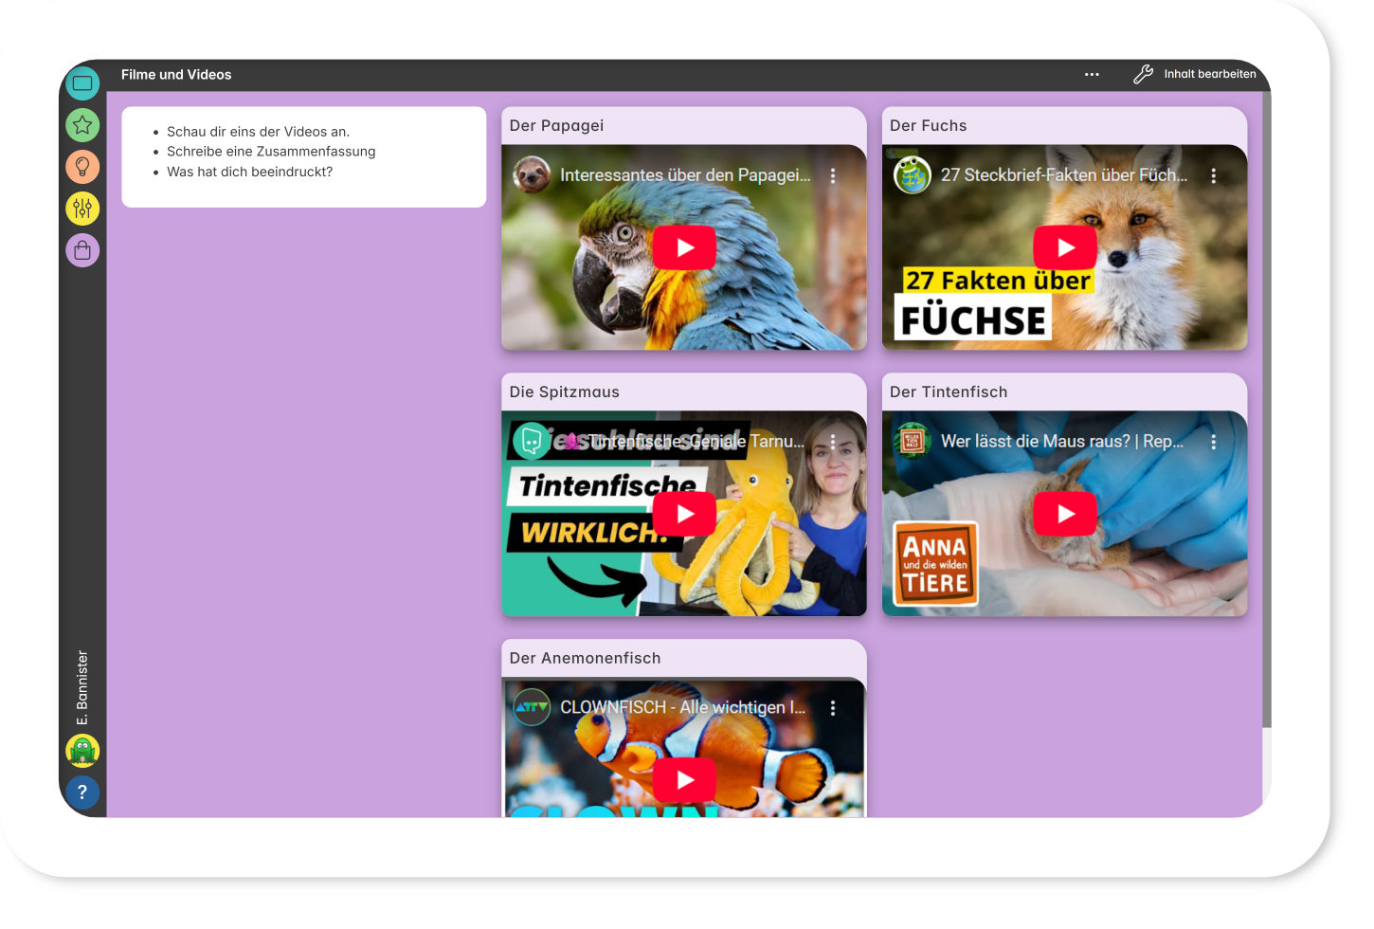Play the parrot video
The width and height of the screenshot is (1374, 929).
[684, 248]
